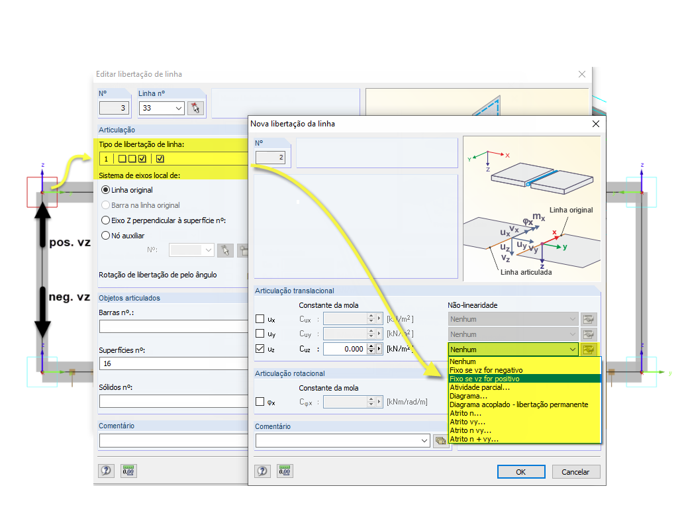
Task: Close the Editar libertação de linha dialog
Action: click(582, 74)
